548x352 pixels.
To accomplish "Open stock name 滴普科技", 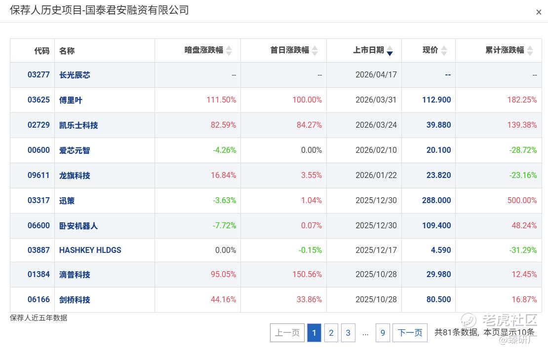I will [x=75, y=275].
